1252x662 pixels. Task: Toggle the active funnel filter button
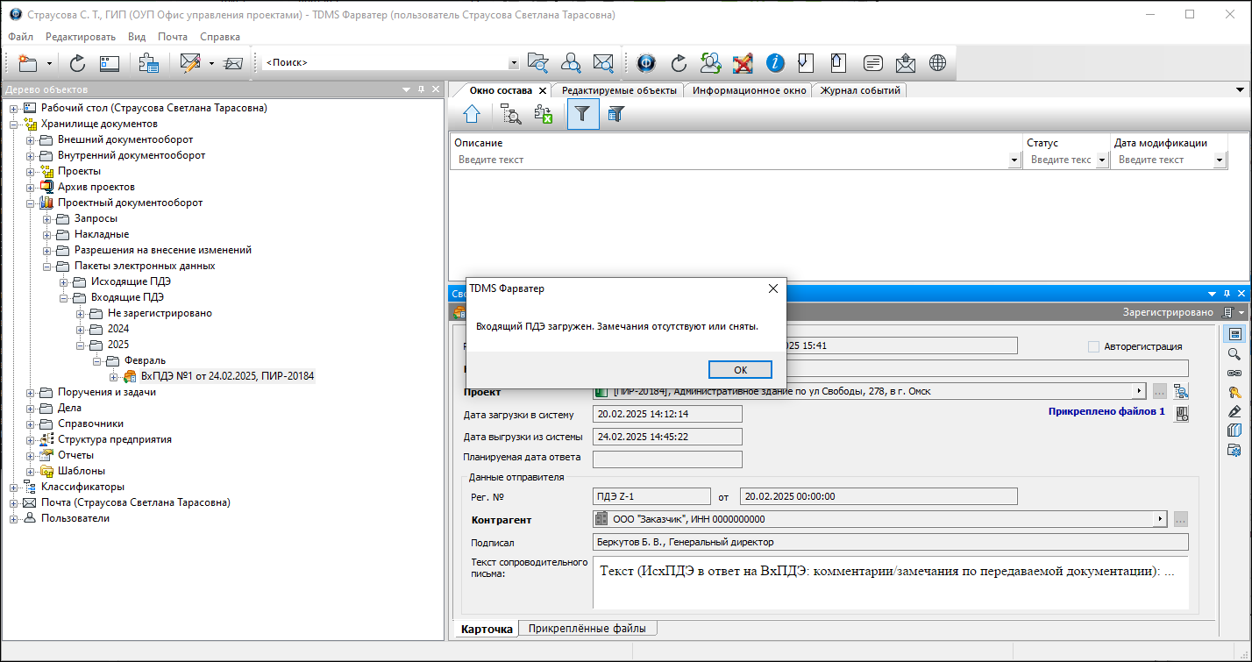583,114
